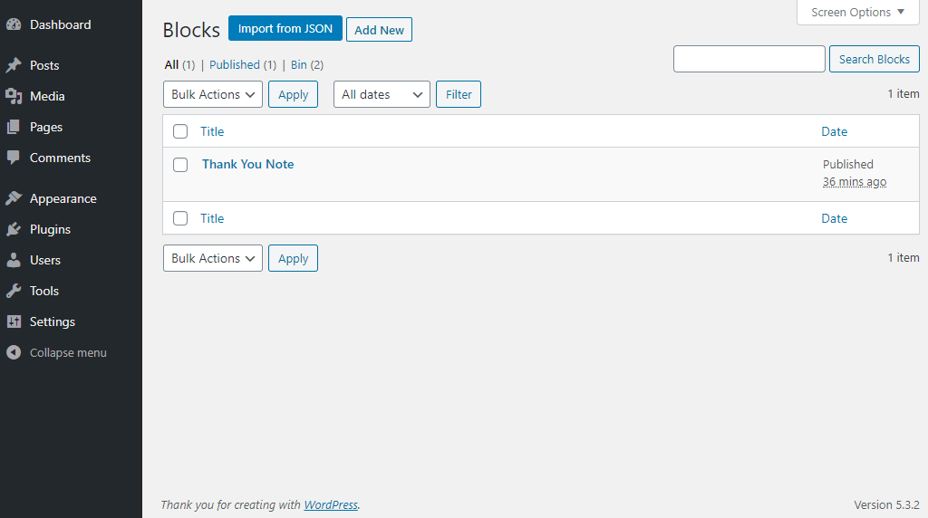Click the Plugins plug icon
Viewport: 928px width, 518px height.
click(14, 229)
